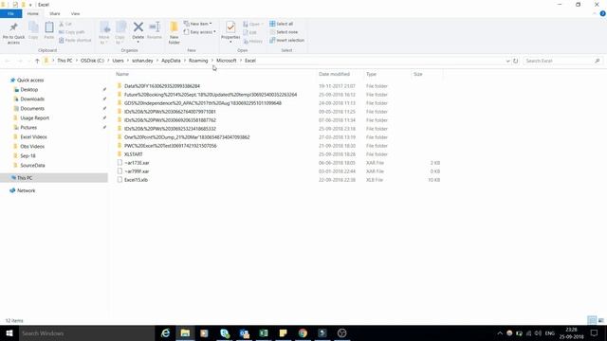Open the Copy to dropdown

pyautogui.click(x=120, y=33)
